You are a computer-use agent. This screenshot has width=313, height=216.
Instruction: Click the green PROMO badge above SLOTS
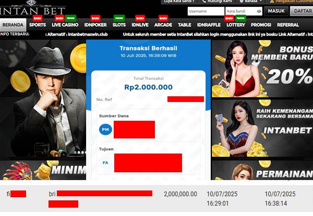[119, 18]
